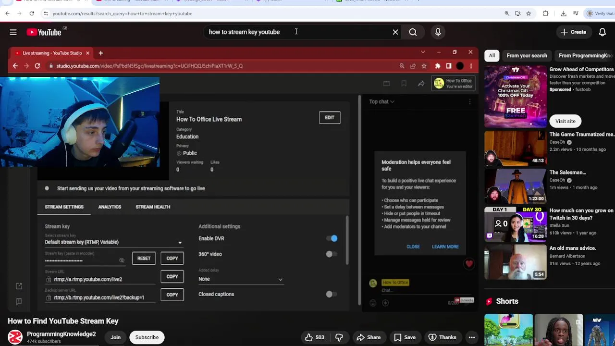The width and height of the screenshot is (615, 346).
Task: Switch to STREAM HEALTH tab
Action: tap(153, 207)
